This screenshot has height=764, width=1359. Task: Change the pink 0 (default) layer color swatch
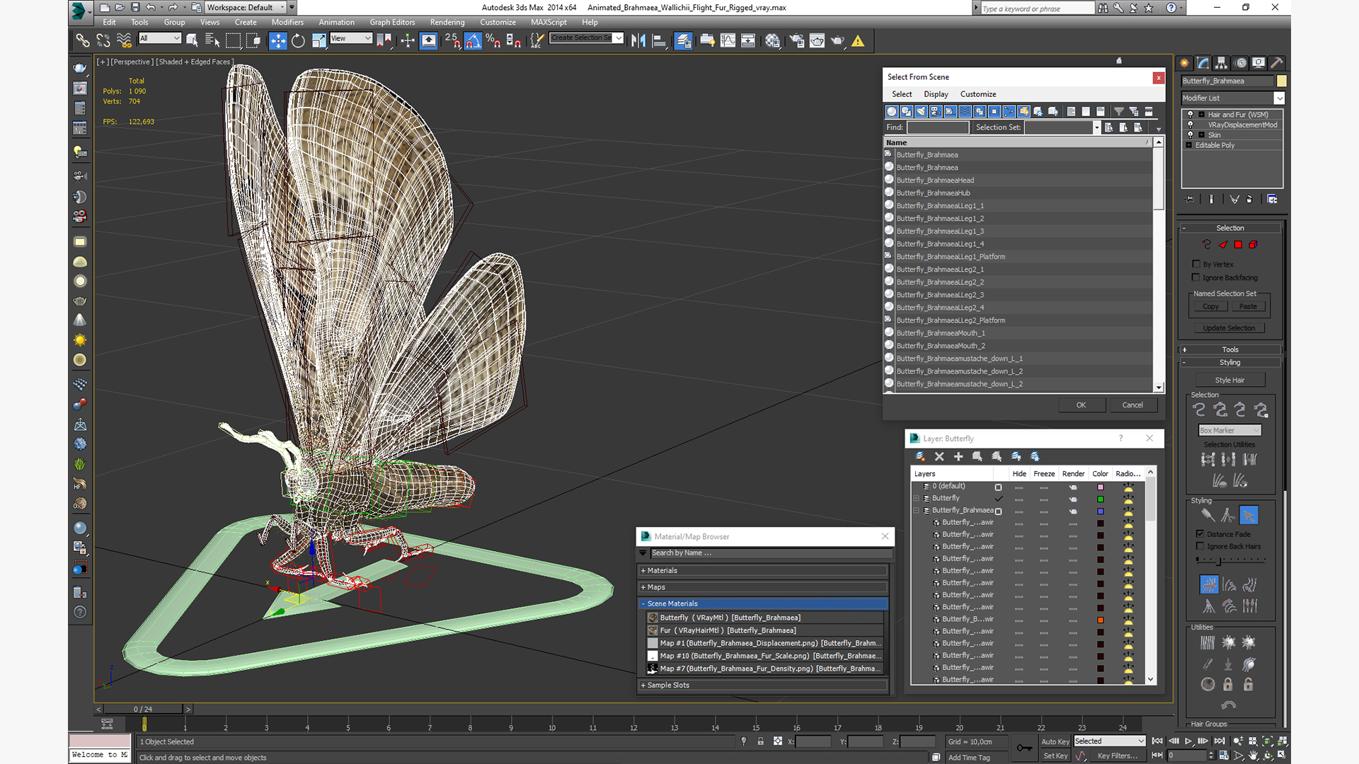click(1101, 487)
